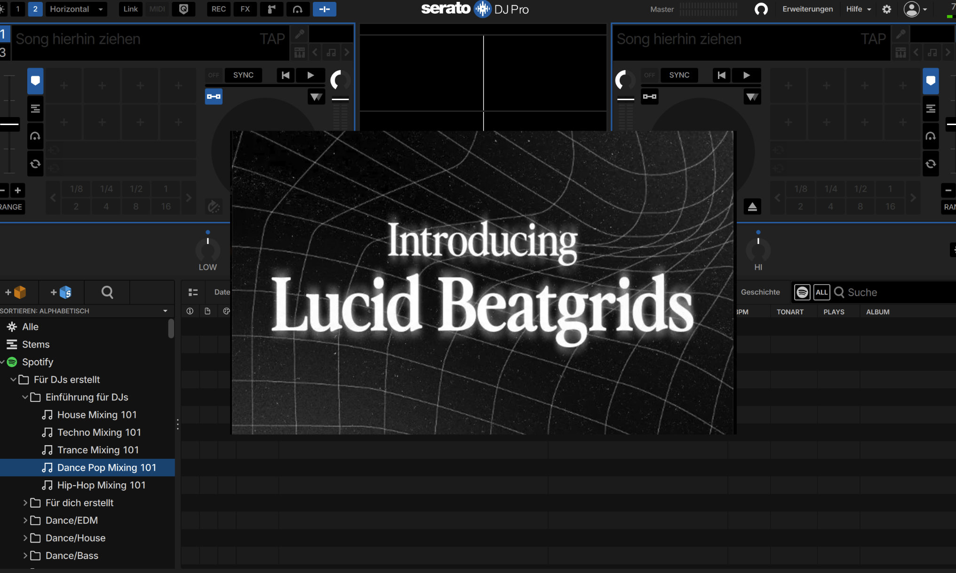Collapse the Spotify tree node
The image size is (956, 573).
point(3,362)
